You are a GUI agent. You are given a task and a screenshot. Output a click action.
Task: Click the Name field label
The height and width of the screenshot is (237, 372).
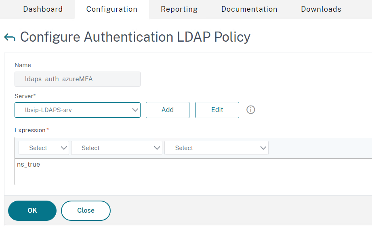pos(23,65)
